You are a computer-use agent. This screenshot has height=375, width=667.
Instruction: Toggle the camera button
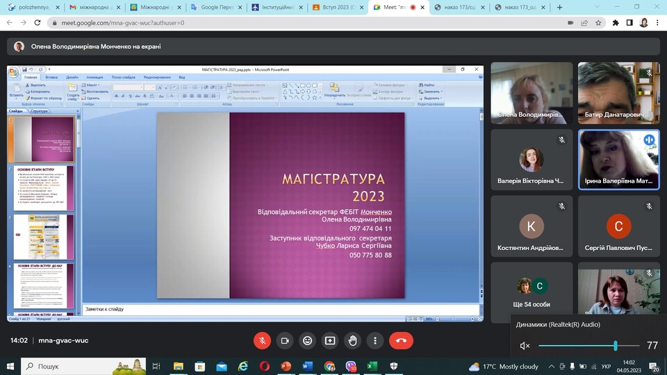284,340
